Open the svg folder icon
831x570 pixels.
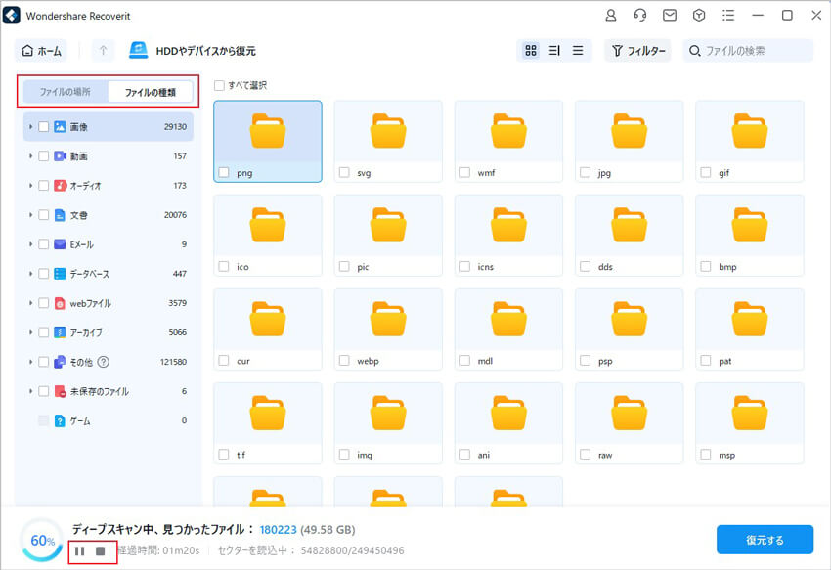pyautogui.click(x=388, y=130)
